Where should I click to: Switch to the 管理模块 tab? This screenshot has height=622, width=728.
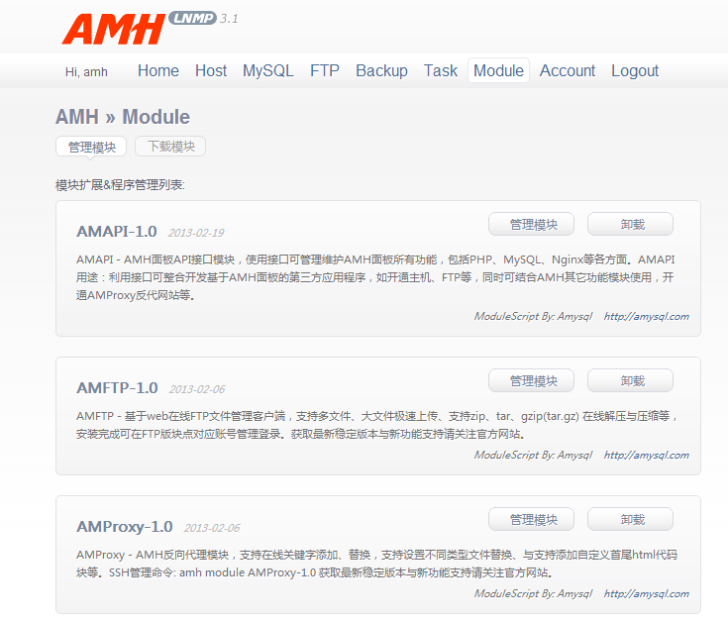click(x=92, y=147)
